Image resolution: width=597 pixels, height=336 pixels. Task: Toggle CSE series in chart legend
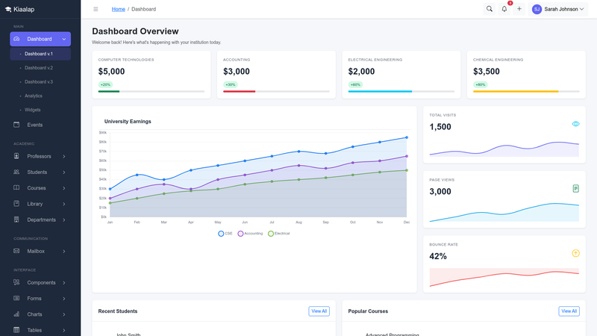point(225,234)
